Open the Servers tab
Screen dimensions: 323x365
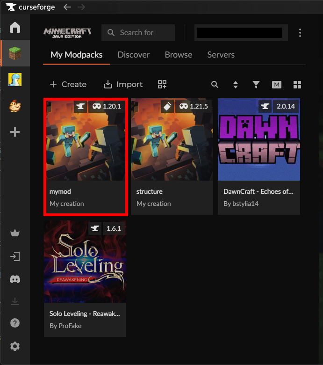coord(221,55)
